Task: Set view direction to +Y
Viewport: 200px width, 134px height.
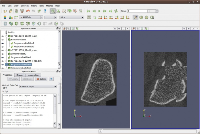Action: coord(111,17)
